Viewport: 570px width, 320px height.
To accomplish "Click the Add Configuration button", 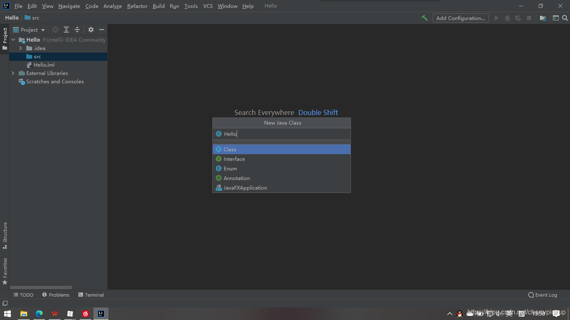I will coord(461,18).
